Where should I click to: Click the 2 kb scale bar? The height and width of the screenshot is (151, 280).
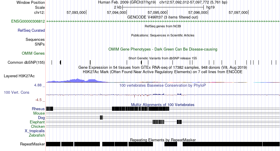click(x=163, y=7)
